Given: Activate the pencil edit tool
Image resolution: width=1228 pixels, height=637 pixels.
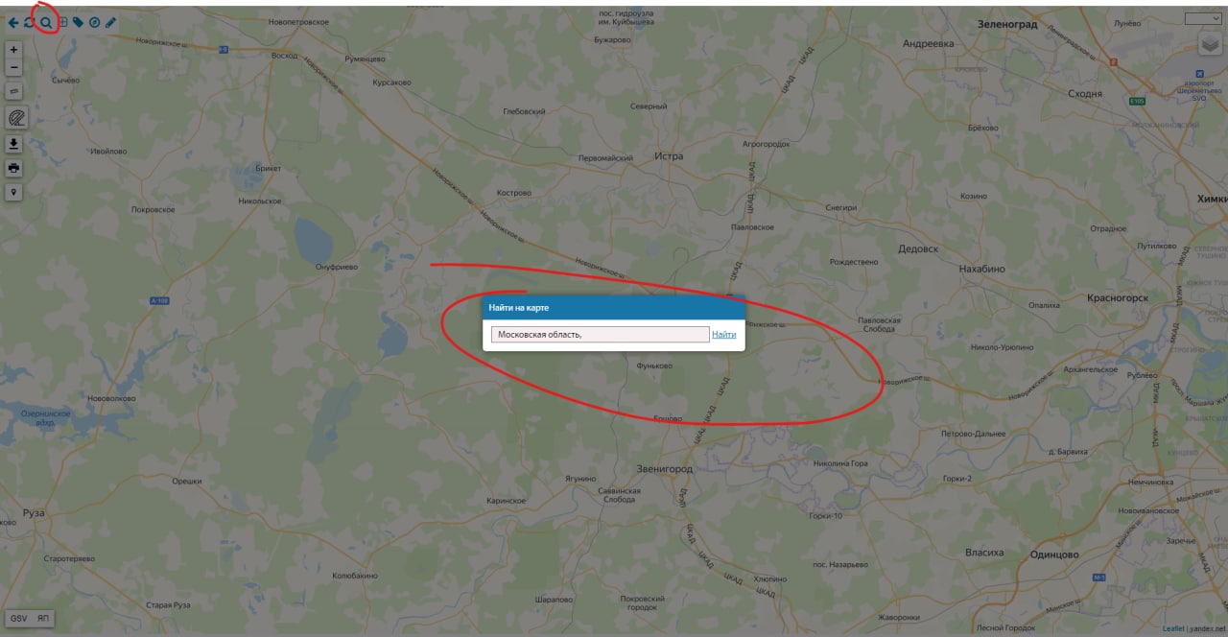Looking at the screenshot, I should point(110,22).
